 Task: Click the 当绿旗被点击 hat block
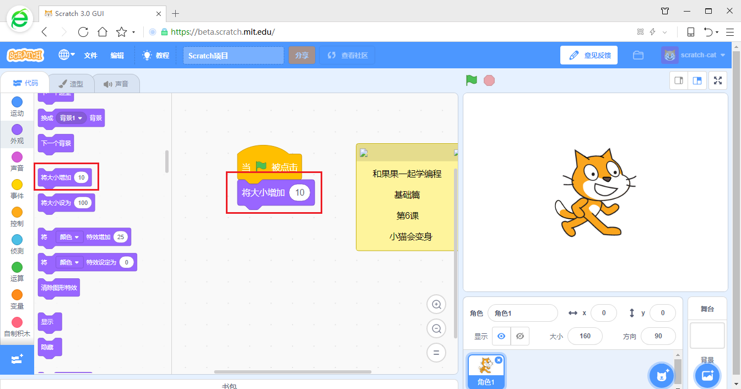[269, 164]
